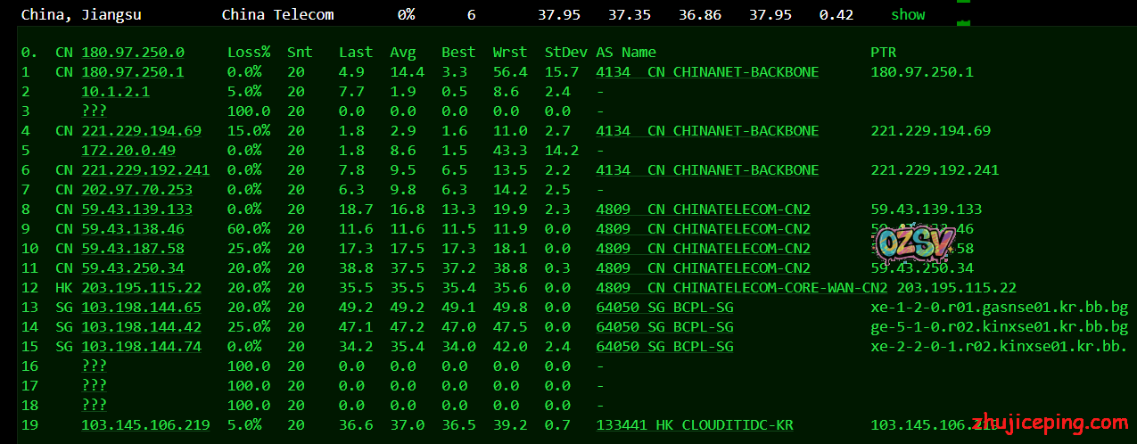Open the final hop 103.145.106.219 IP link
1137x444 pixels.
coord(145,425)
